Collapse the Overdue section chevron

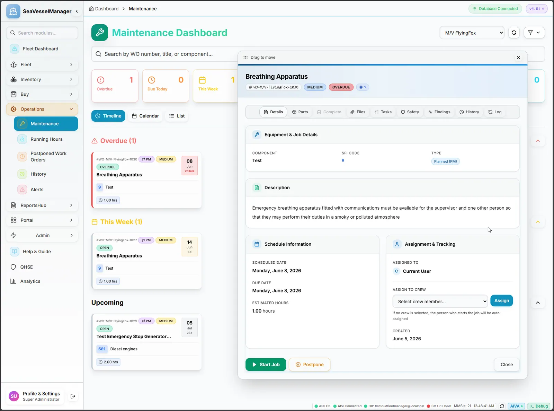click(538, 141)
